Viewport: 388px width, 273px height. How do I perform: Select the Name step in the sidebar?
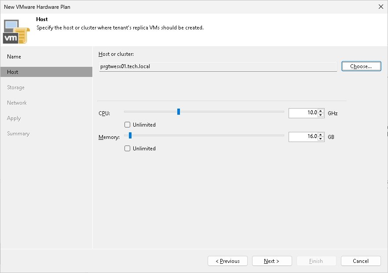point(14,56)
